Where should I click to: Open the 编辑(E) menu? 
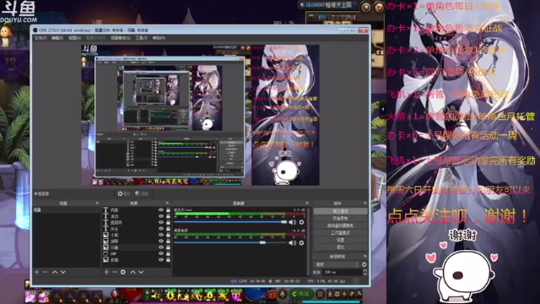tap(57, 38)
